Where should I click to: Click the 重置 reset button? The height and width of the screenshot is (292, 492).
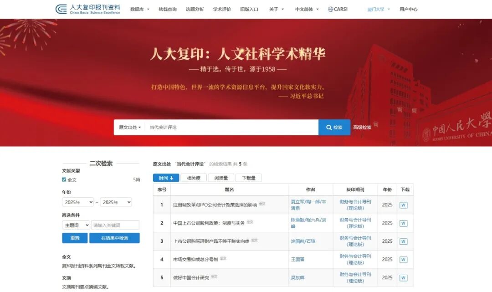[x=75, y=238]
